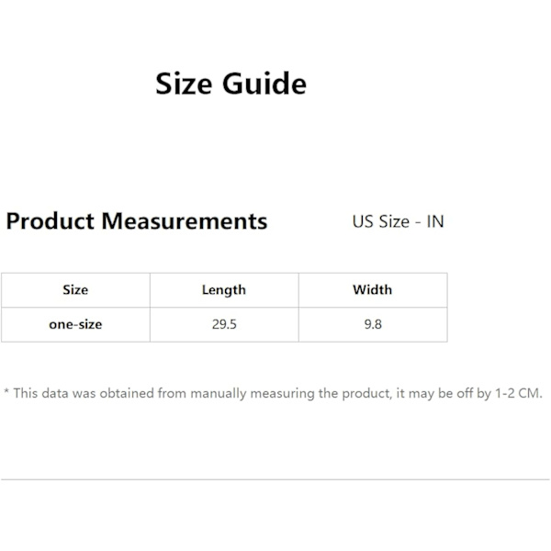This screenshot has width=551, height=551.
Task: Click the word Product in the heading
Action: [51, 221]
